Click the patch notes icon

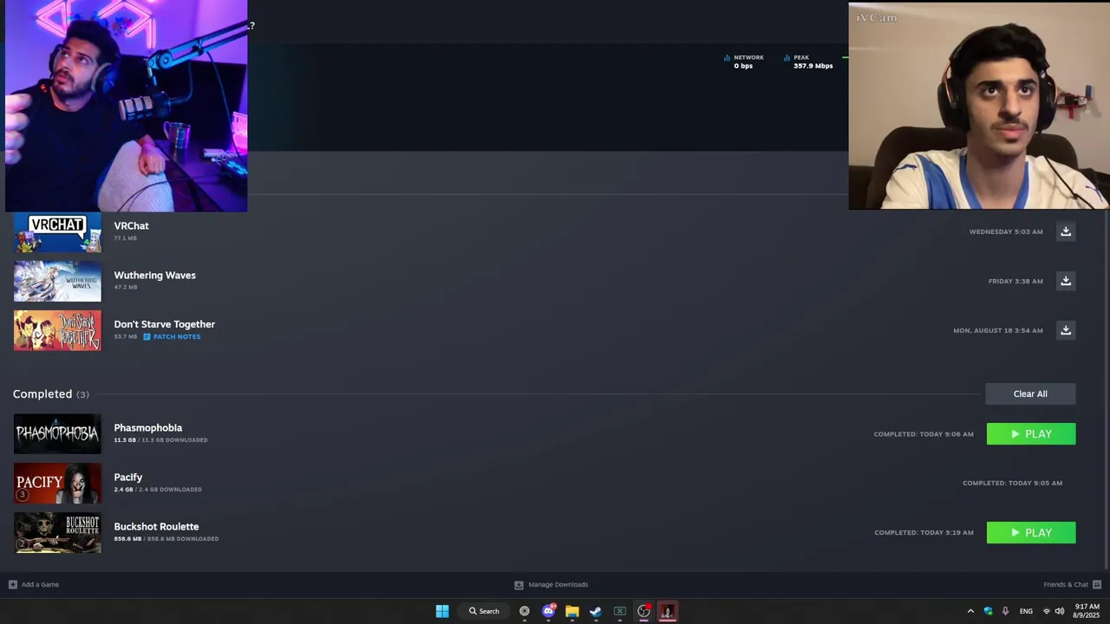click(x=147, y=336)
